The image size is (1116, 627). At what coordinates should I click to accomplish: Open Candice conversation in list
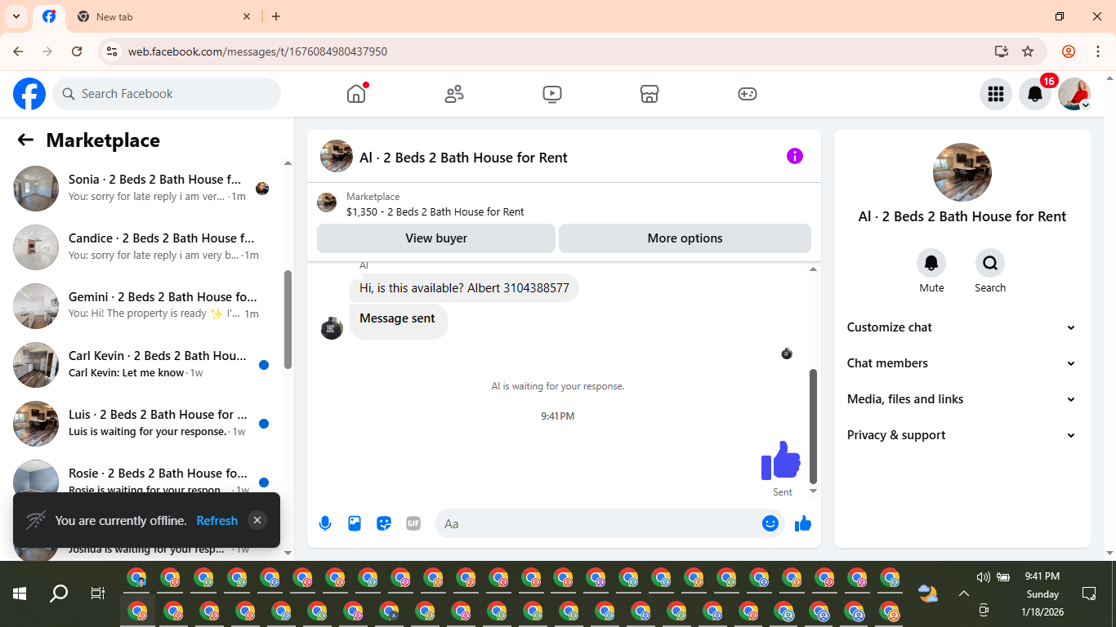pyautogui.click(x=142, y=247)
